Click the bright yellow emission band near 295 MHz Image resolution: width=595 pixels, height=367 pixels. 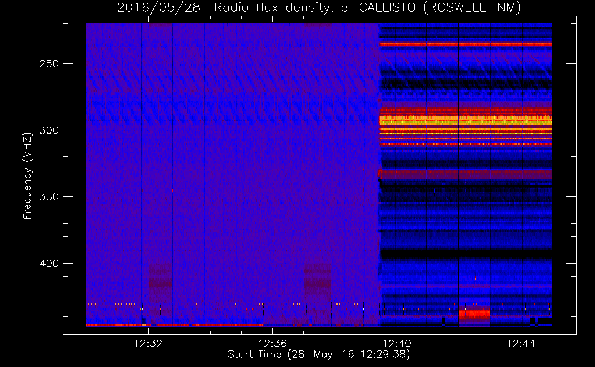point(466,120)
